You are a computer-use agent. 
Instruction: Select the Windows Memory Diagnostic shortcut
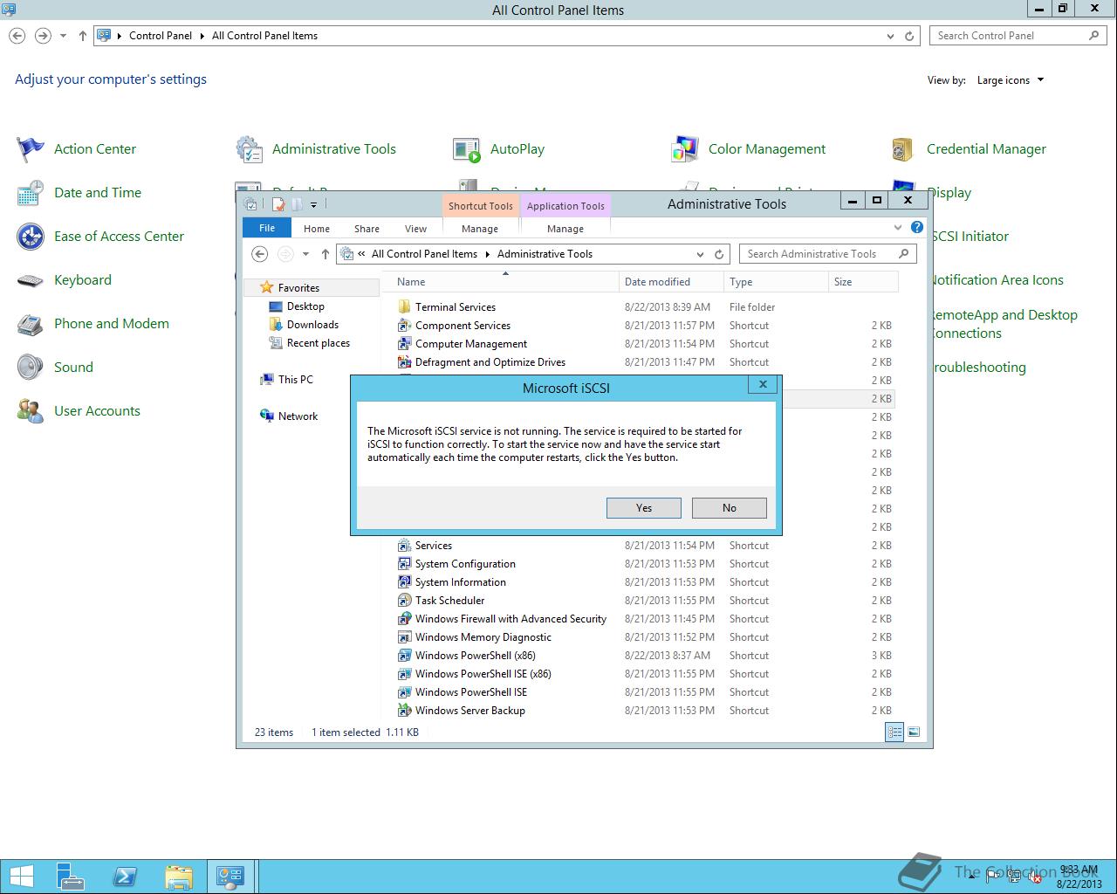tap(482, 636)
